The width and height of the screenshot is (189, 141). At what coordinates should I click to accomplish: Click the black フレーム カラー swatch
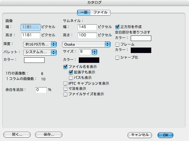141,50
